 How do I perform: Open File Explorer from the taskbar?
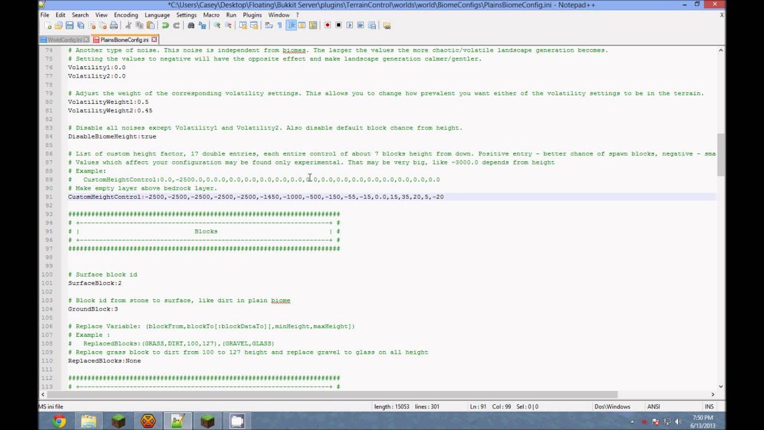[88, 422]
